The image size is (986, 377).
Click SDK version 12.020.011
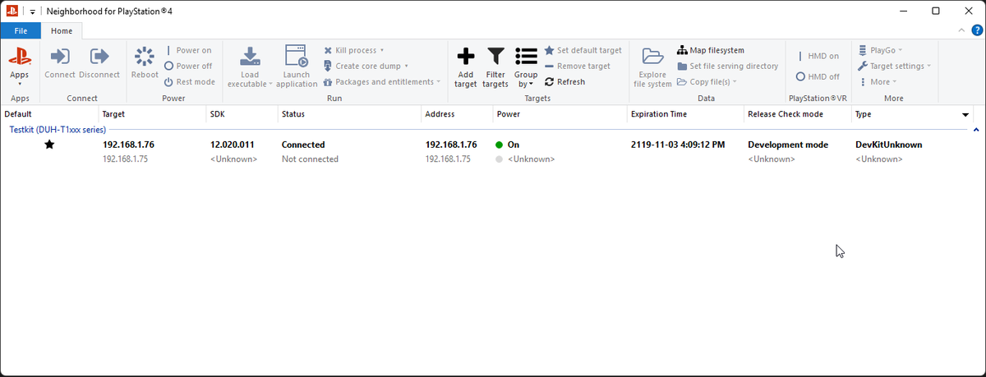232,145
